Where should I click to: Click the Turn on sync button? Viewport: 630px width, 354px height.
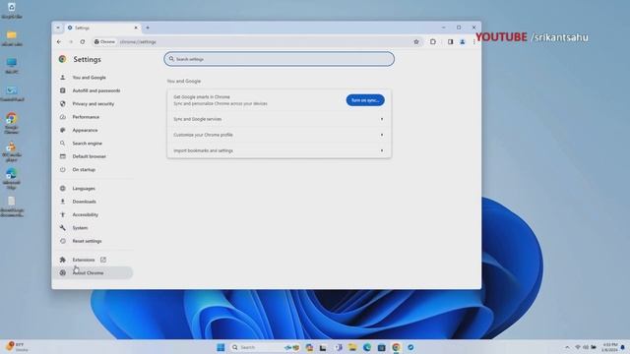tap(365, 100)
